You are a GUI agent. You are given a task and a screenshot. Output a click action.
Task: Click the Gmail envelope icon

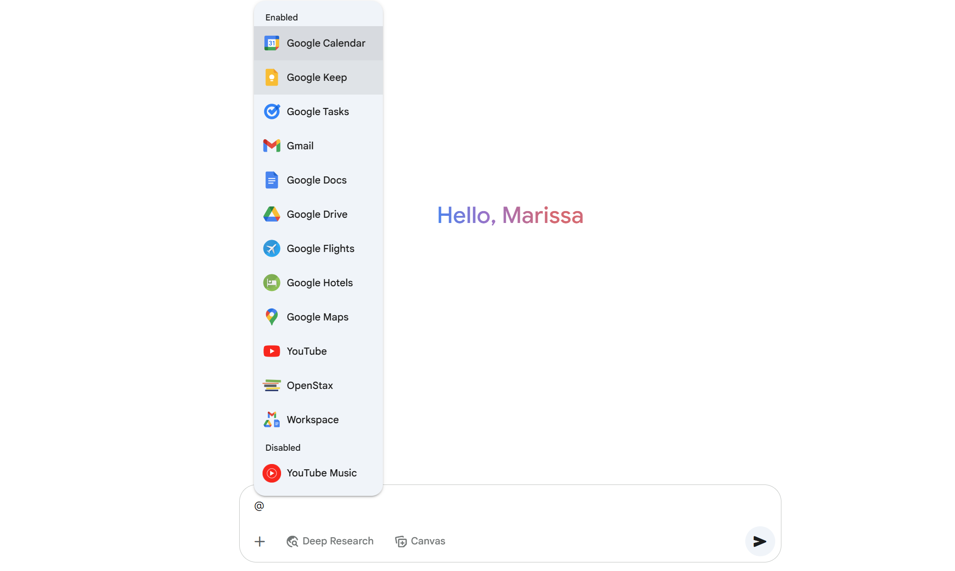click(x=272, y=146)
